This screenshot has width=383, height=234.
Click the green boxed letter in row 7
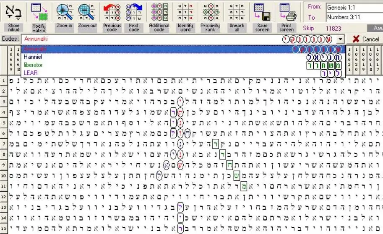[216, 143]
